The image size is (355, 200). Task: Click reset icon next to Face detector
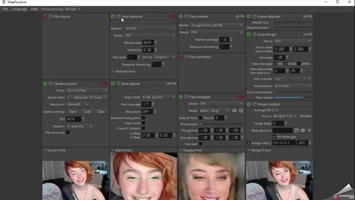point(118,16)
